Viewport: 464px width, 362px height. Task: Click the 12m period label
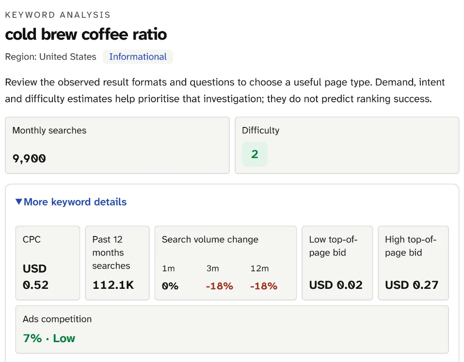click(x=259, y=268)
